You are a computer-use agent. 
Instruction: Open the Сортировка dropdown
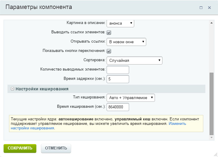pyautogui.click(x=134, y=60)
